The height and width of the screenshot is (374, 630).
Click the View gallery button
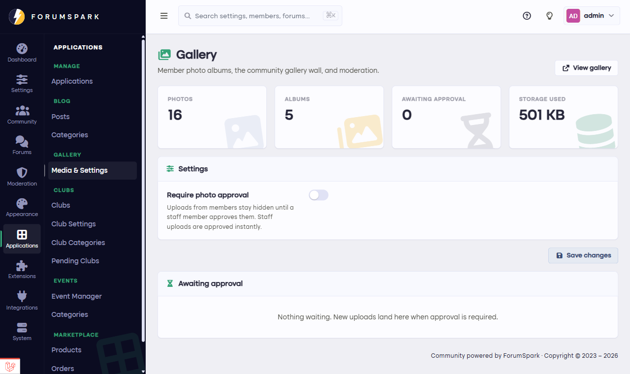586,68
